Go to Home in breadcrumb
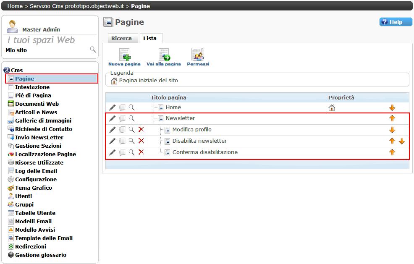The height and width of the screenshot is (264, 414). click(15, 6)
